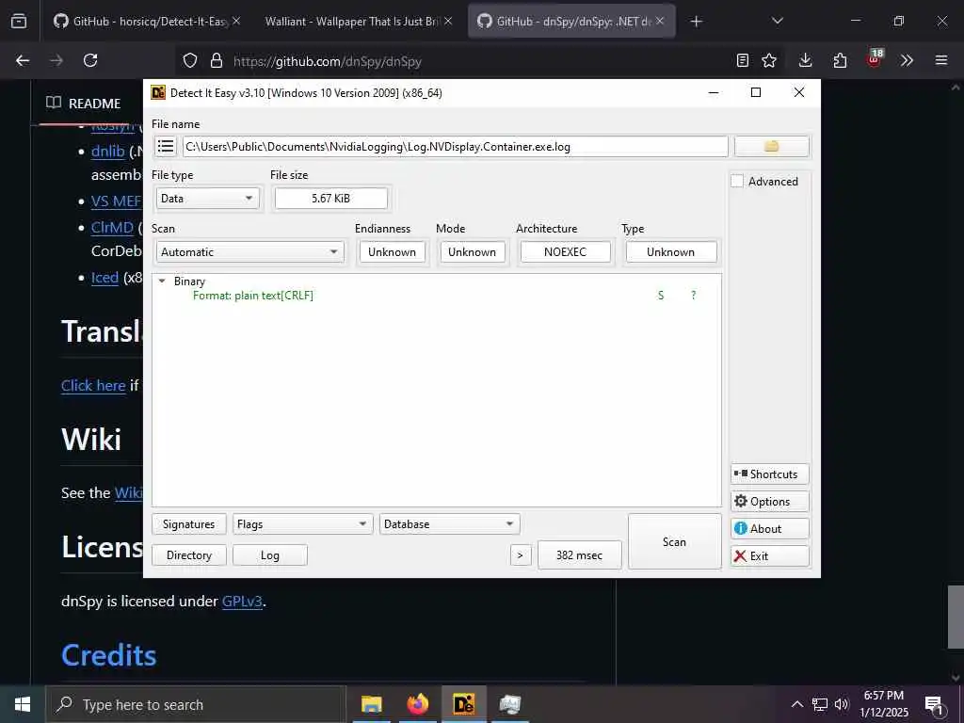
Task: Open the About dialog button
Action: click(x=770, y=529)
